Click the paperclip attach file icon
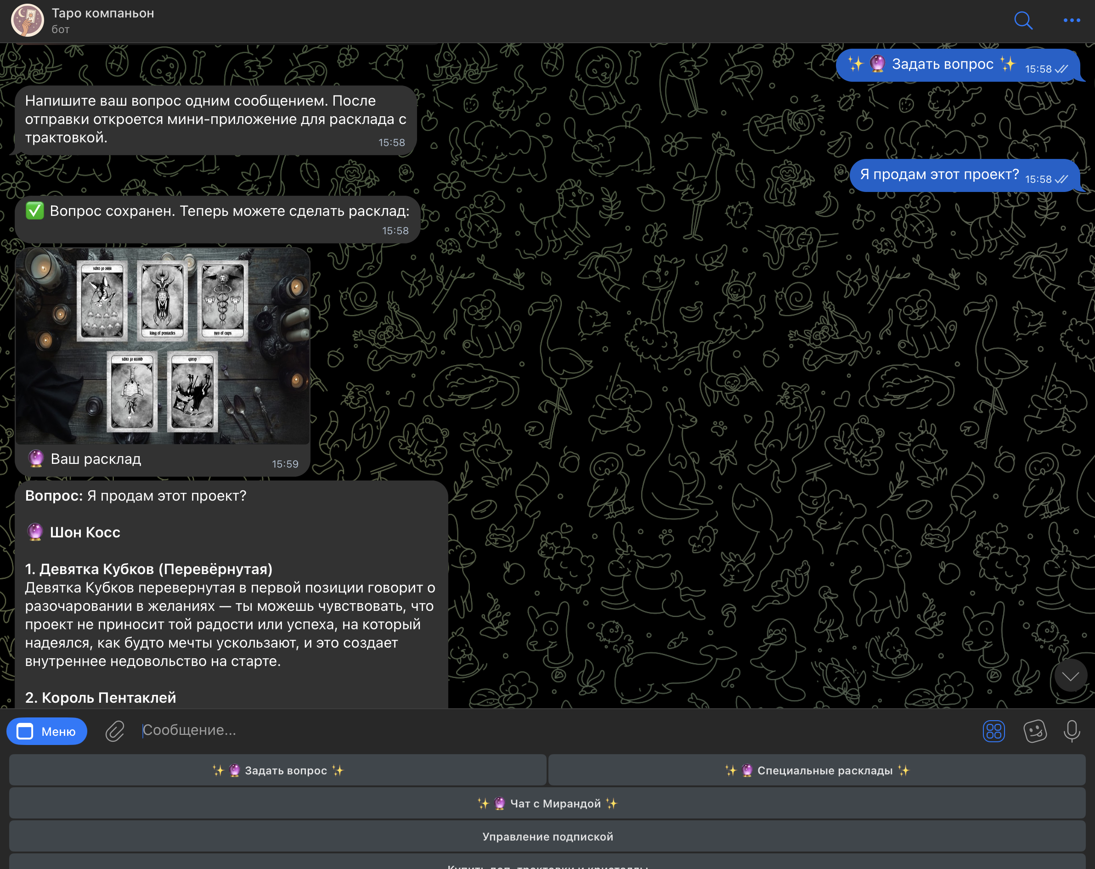Image resolution: width=1095 pixels, height=869 pixels. click(115, 731)
